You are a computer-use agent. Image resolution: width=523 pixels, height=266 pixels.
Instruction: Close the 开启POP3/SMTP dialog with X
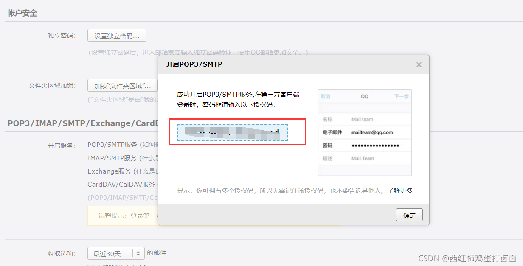419,65
